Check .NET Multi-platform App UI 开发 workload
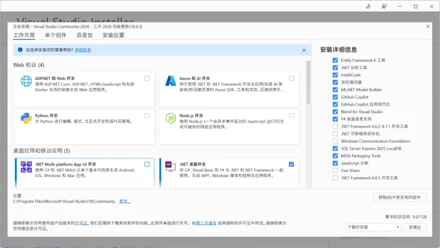 point(147,164)
